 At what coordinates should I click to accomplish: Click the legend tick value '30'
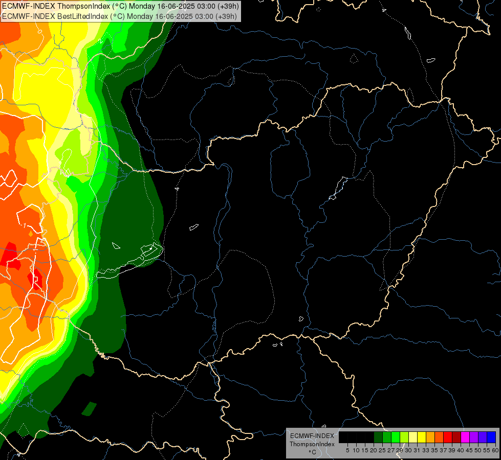408,450
